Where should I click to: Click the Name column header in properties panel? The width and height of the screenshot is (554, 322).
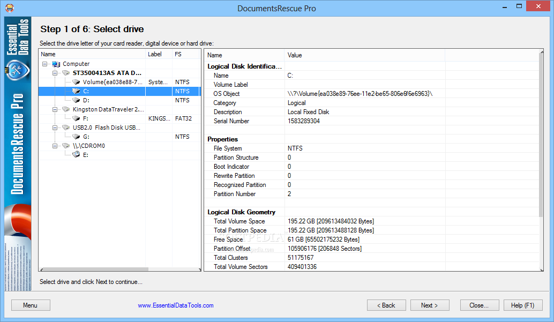pos(244,55)
